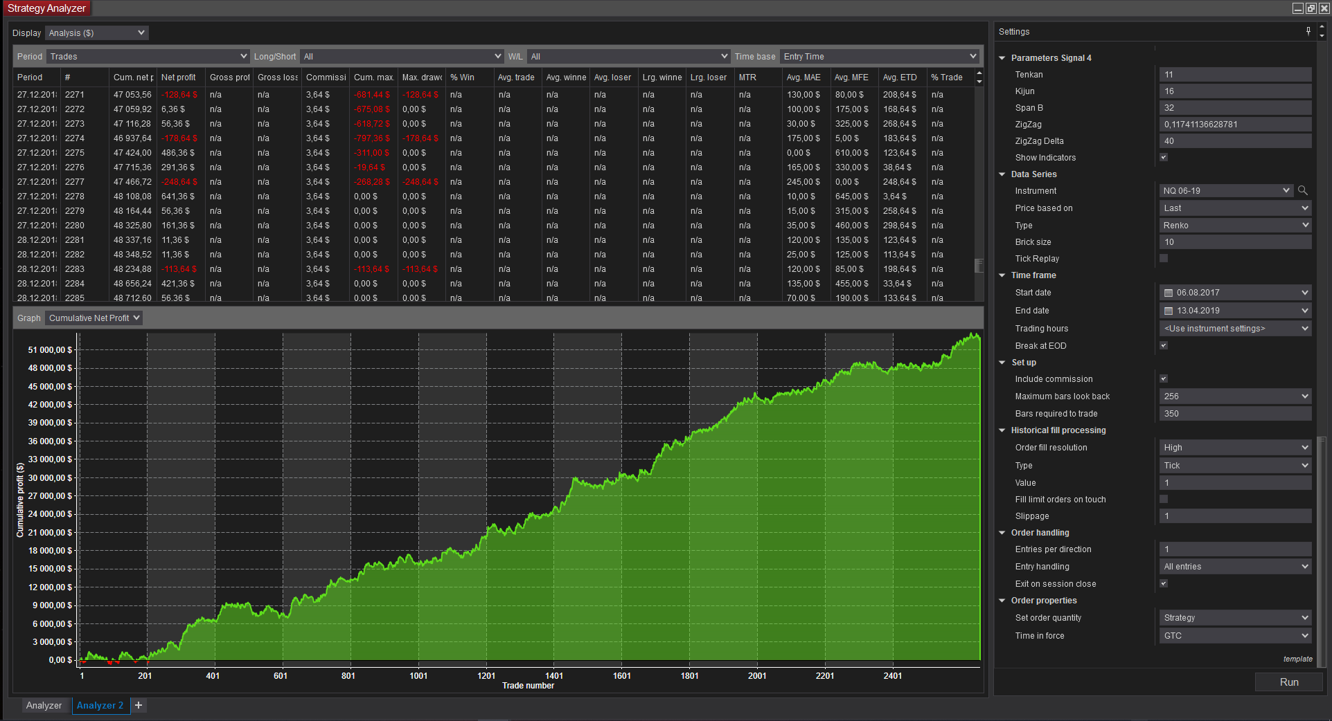The height and width of the screenshot is (721, 1332).
Task: Edit the Kijun value field
Action: pos(1236,91)
